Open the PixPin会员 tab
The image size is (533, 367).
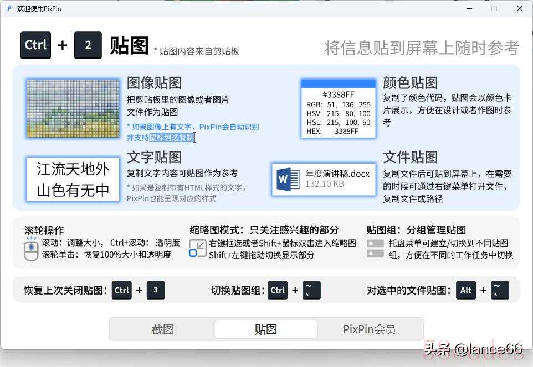[369, 329]
